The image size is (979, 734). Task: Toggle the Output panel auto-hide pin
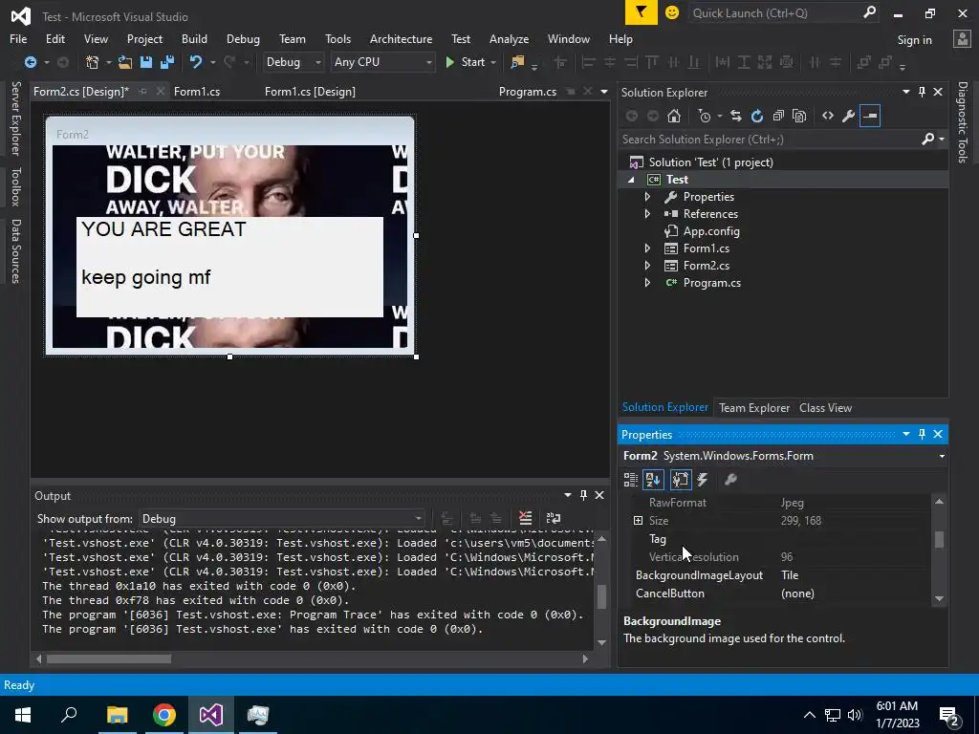583,495
